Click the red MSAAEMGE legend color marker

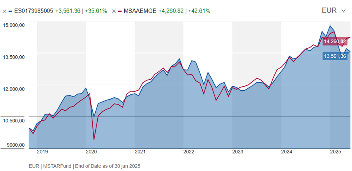(x=120, y=11)
